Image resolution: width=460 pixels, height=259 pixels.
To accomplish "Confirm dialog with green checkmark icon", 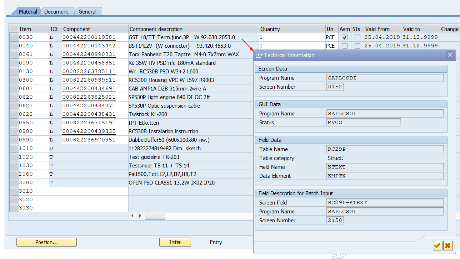I will click(x=437, y=245).
